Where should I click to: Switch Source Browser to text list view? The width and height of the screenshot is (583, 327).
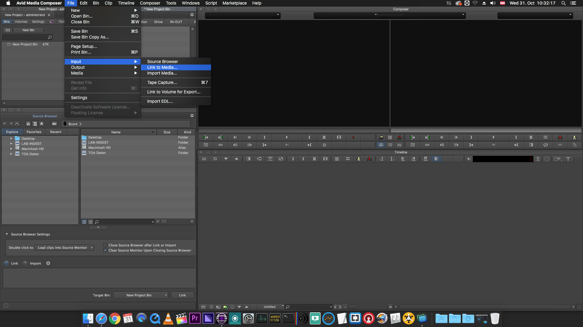[x=84, y=222]
